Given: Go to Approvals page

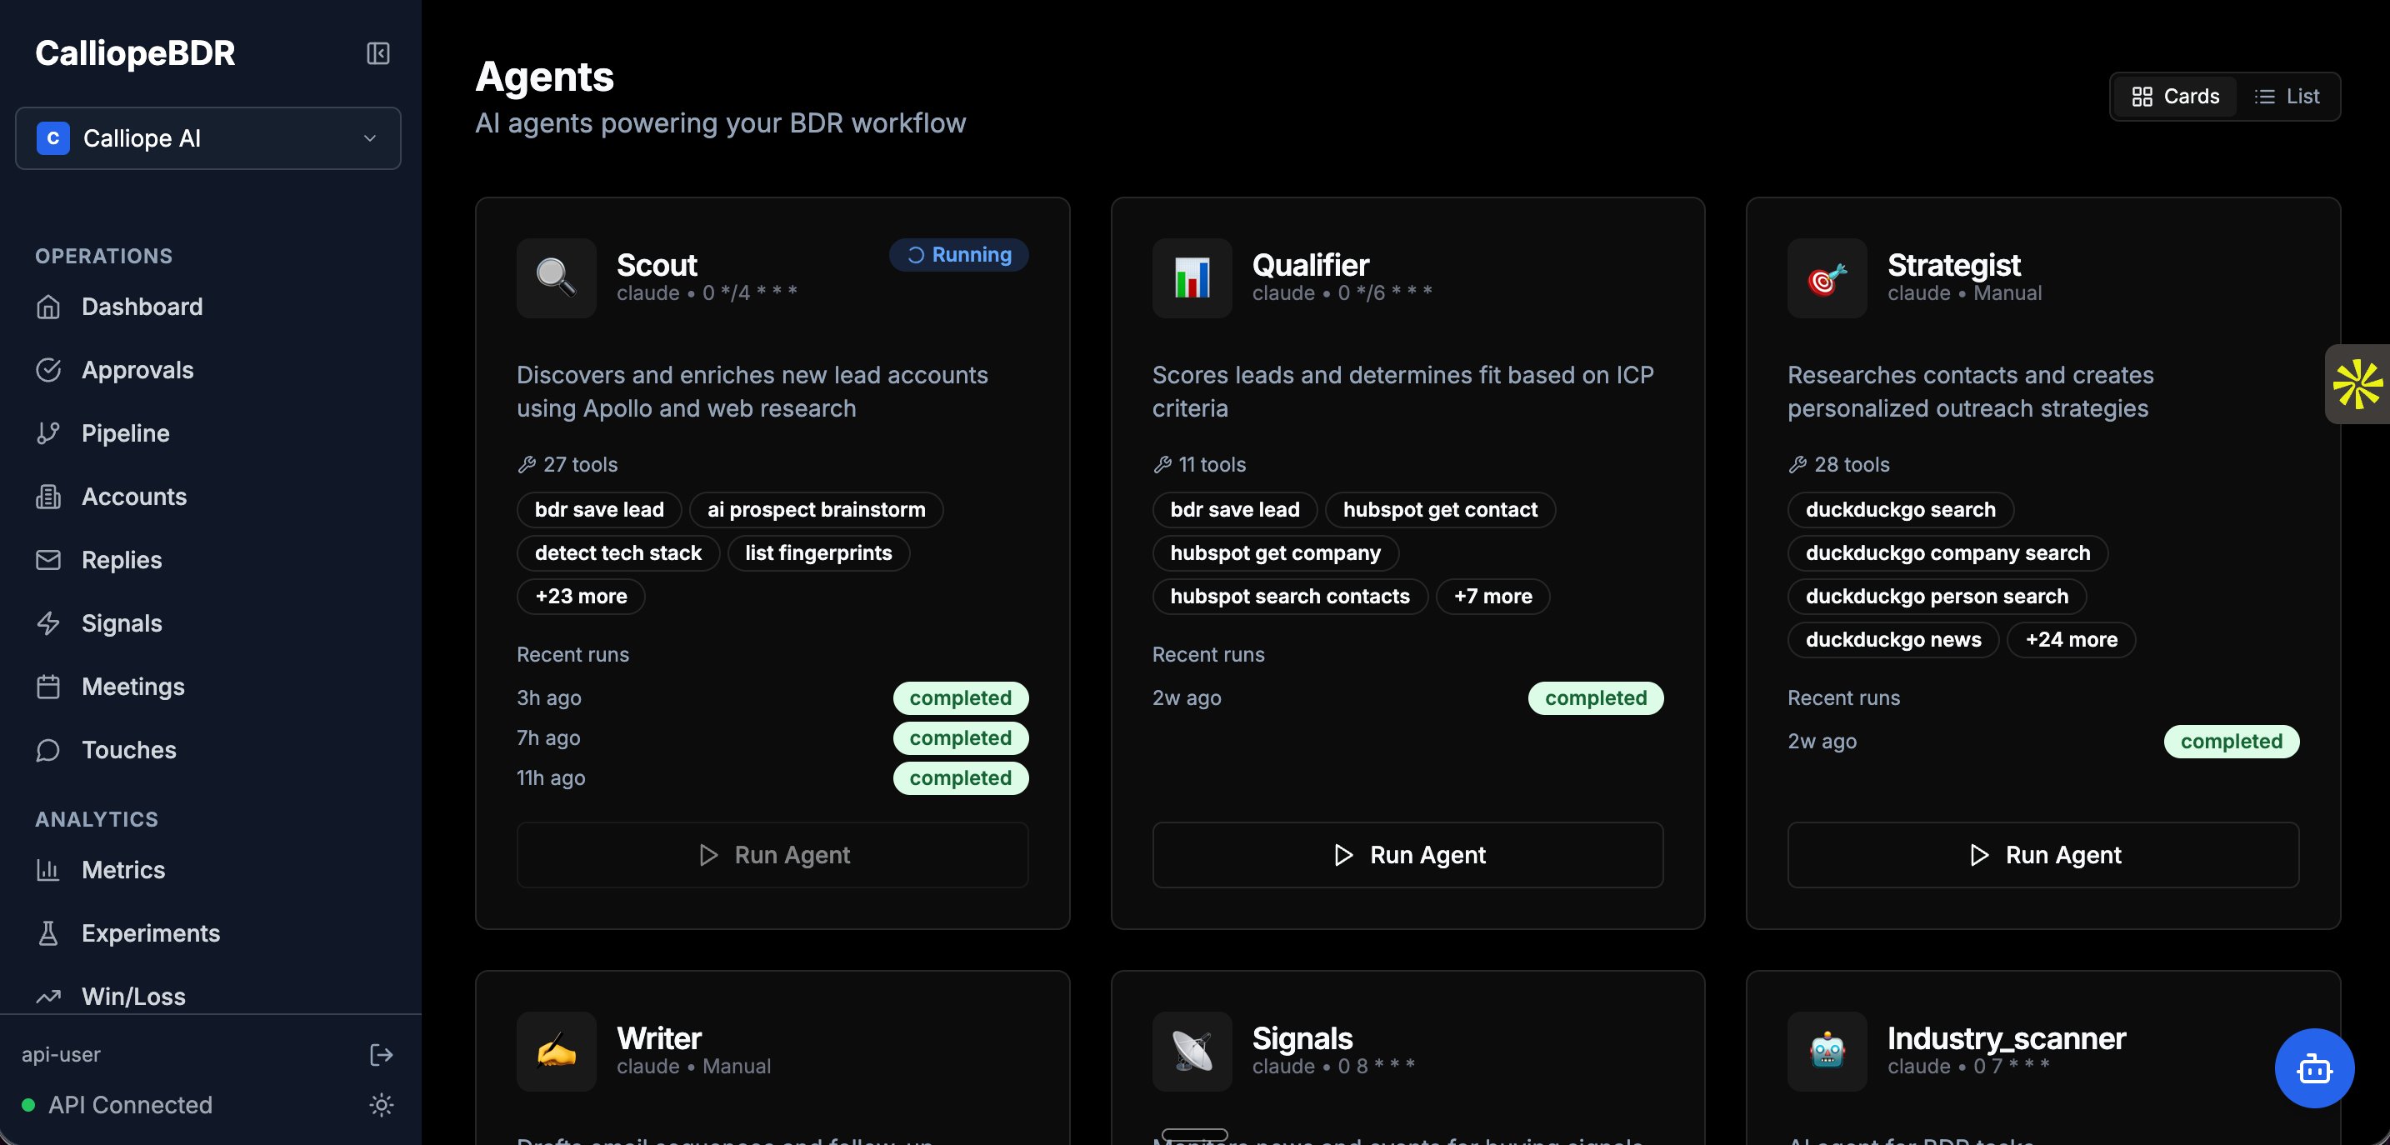Looking at the screenshot, I should coord(137,369).
